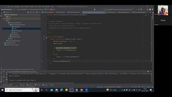Open the Services tool window button

tap(45, 85)
